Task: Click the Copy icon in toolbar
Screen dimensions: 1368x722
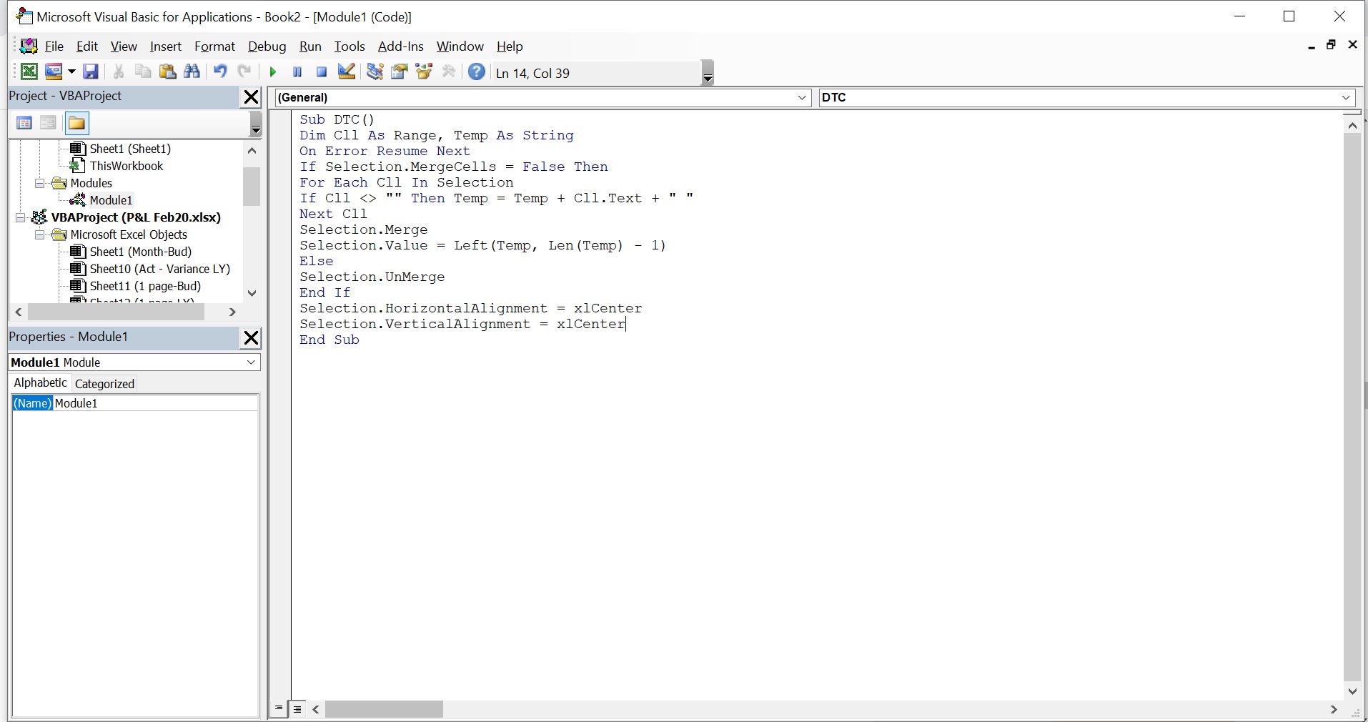Action: coord(143,71)
